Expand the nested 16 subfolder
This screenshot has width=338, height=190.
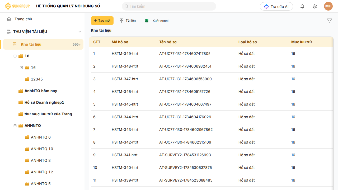(21, 68)
